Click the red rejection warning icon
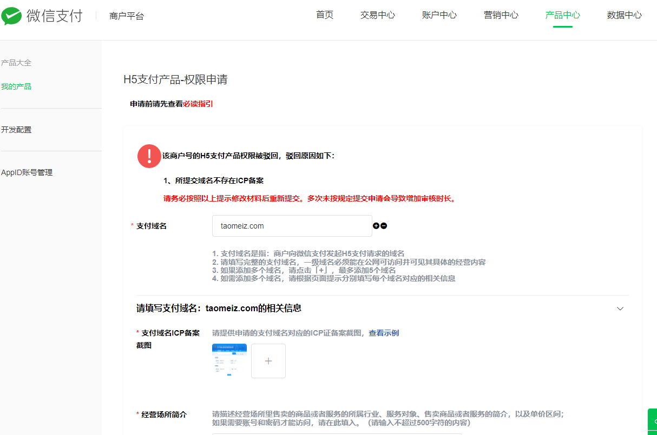 (x=149, y=156)
